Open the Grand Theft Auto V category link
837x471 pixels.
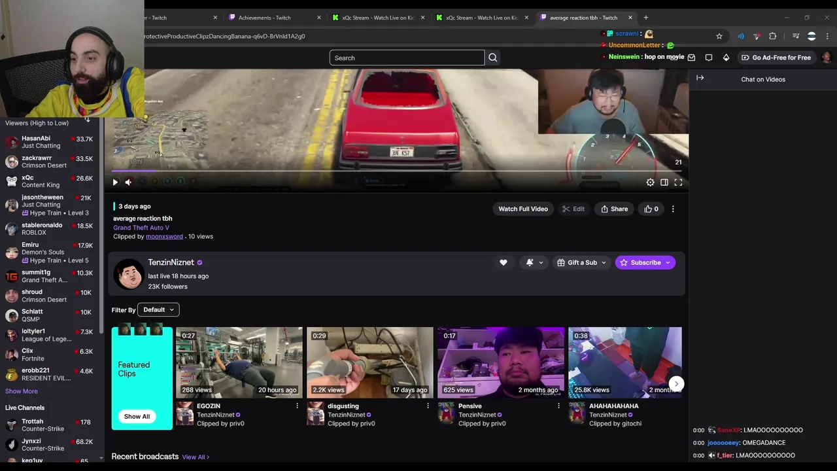(141, 228)
